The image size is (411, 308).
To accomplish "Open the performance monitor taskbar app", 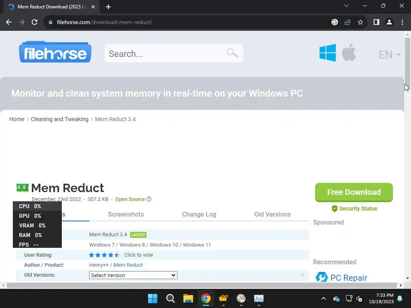I will click(x=259, y=298).
